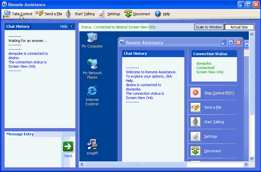This screenshot has width=261, height=172.
Task: Click Start Talking label in toolbar
Action: click(x=85, y=14)
